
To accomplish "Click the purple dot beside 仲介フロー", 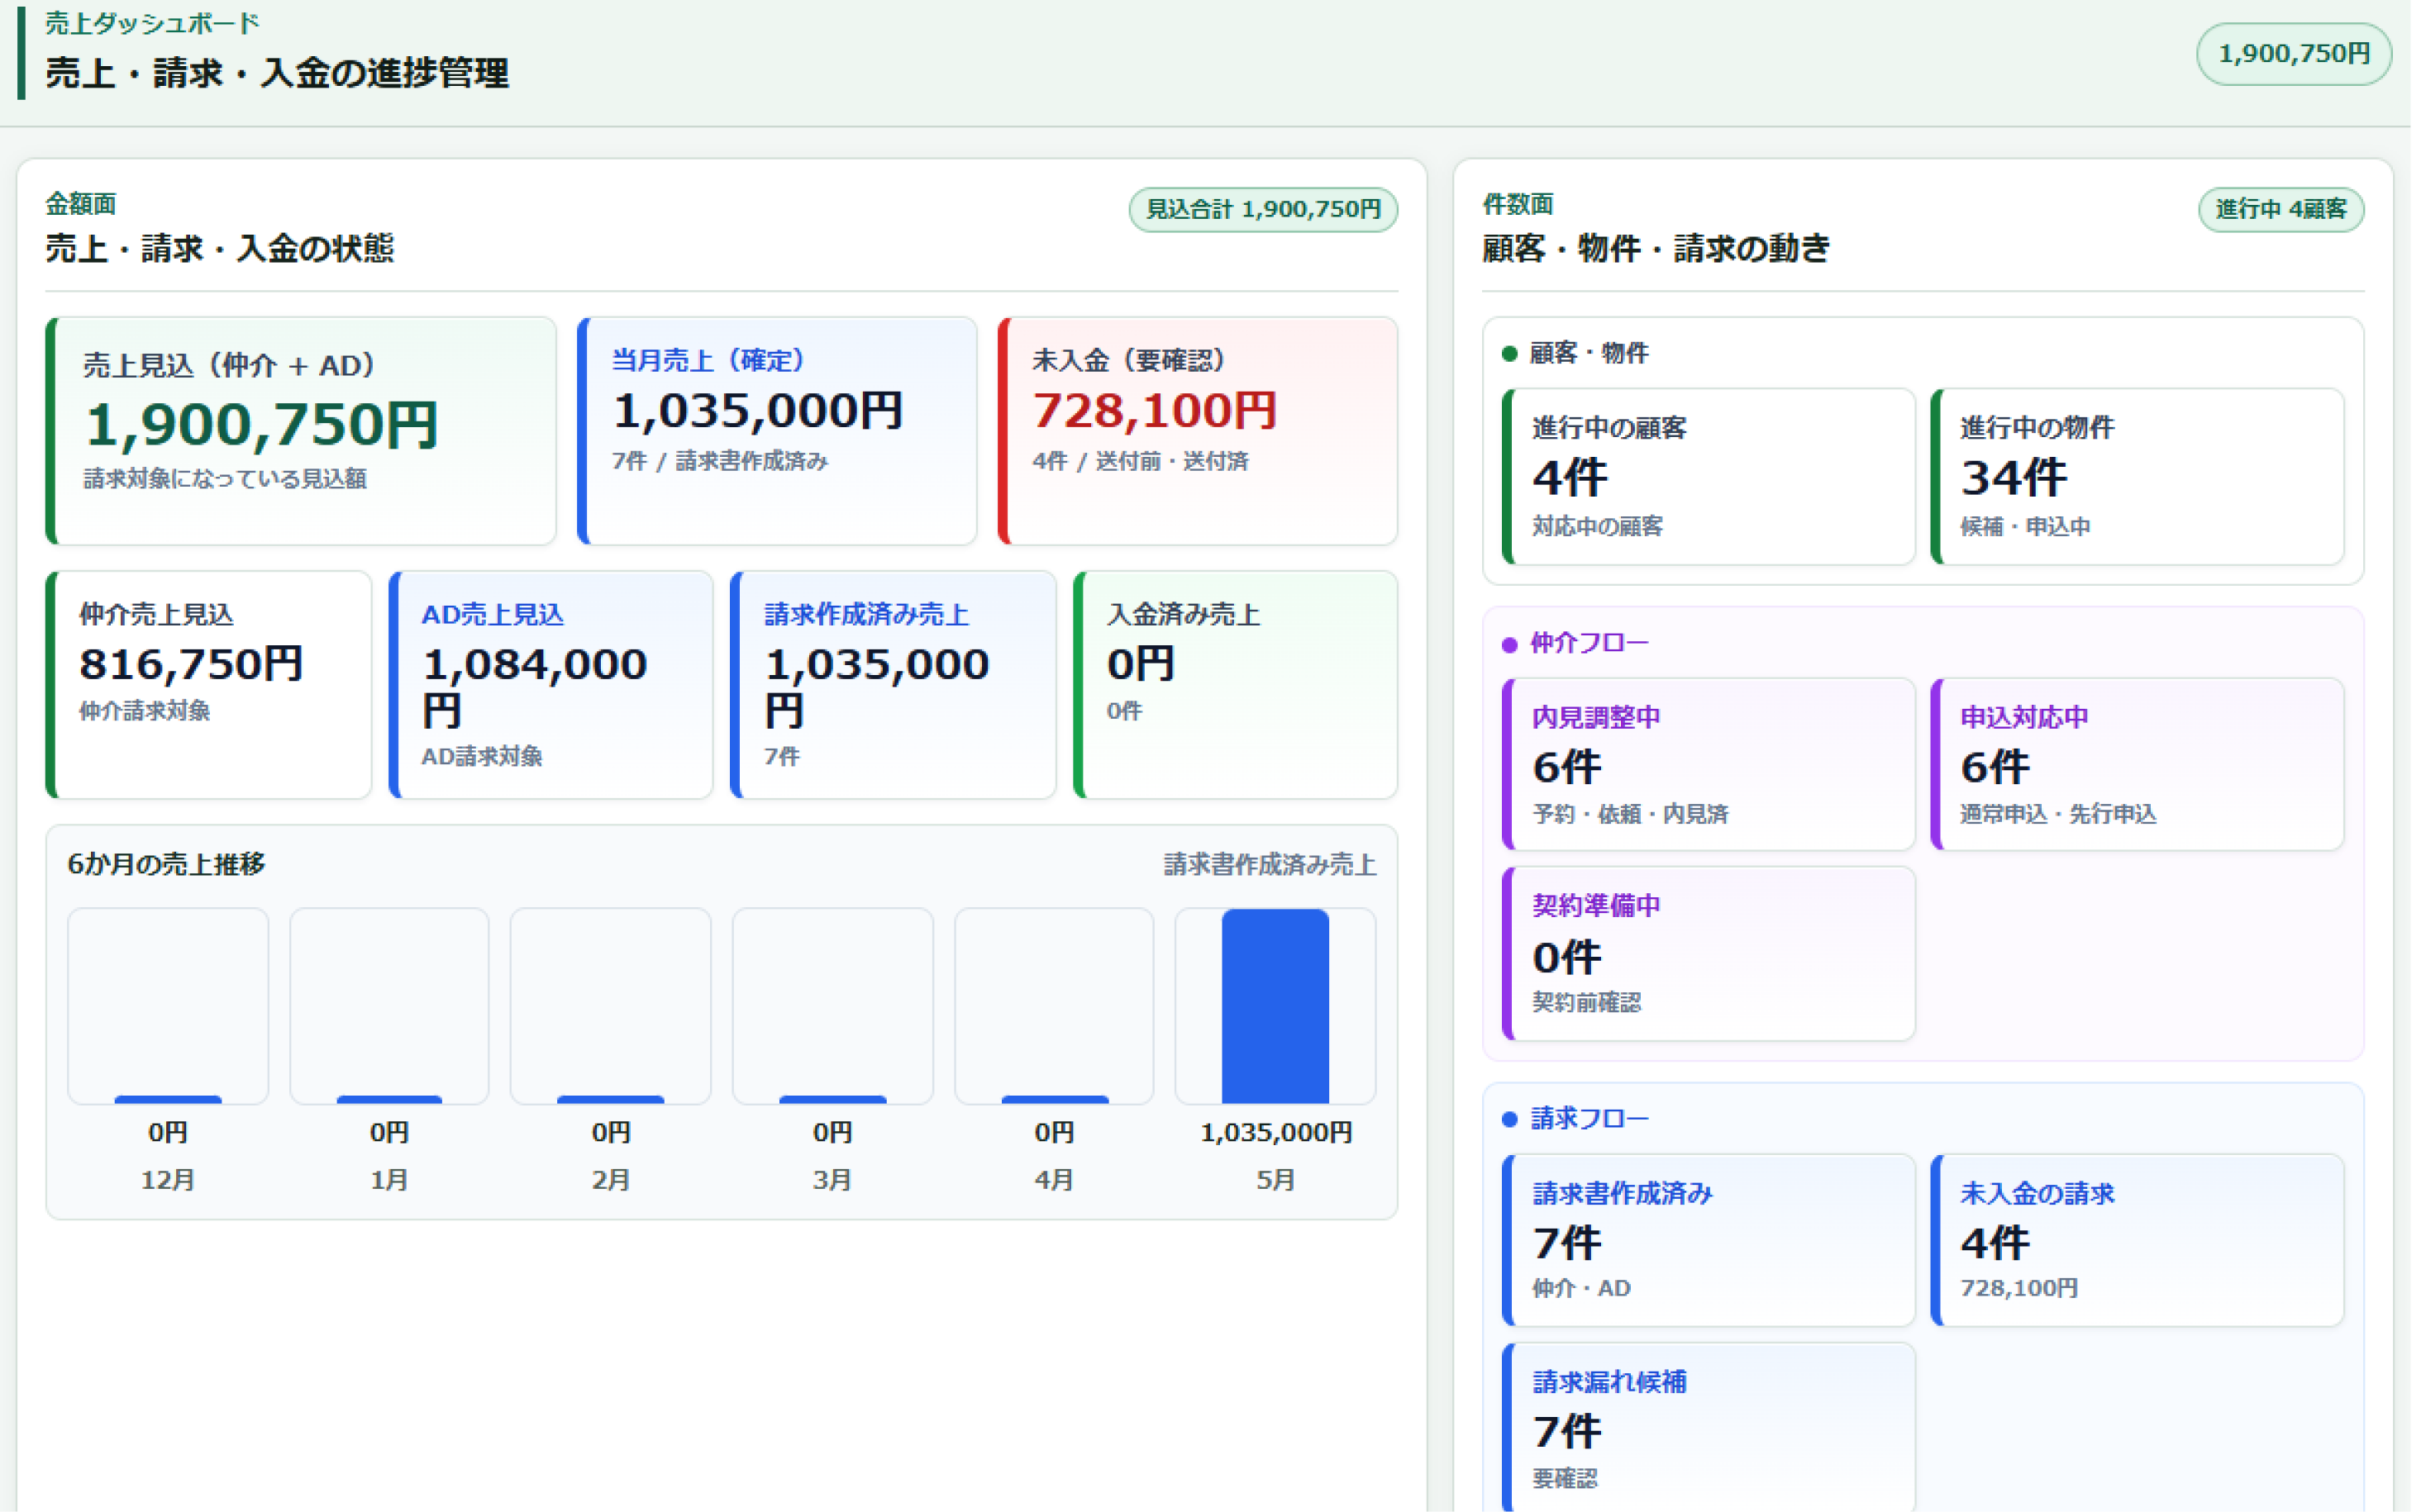I will tap(1518, 648).
